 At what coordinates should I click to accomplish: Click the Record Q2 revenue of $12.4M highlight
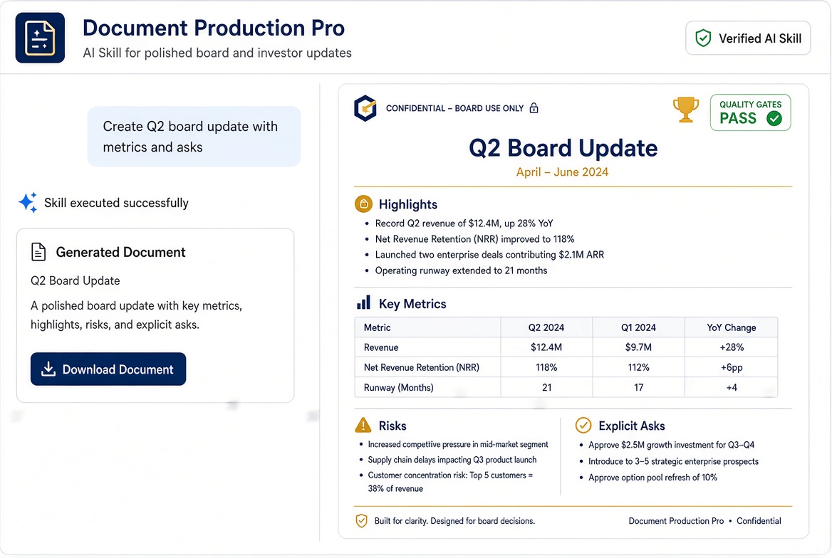[464, 223]
